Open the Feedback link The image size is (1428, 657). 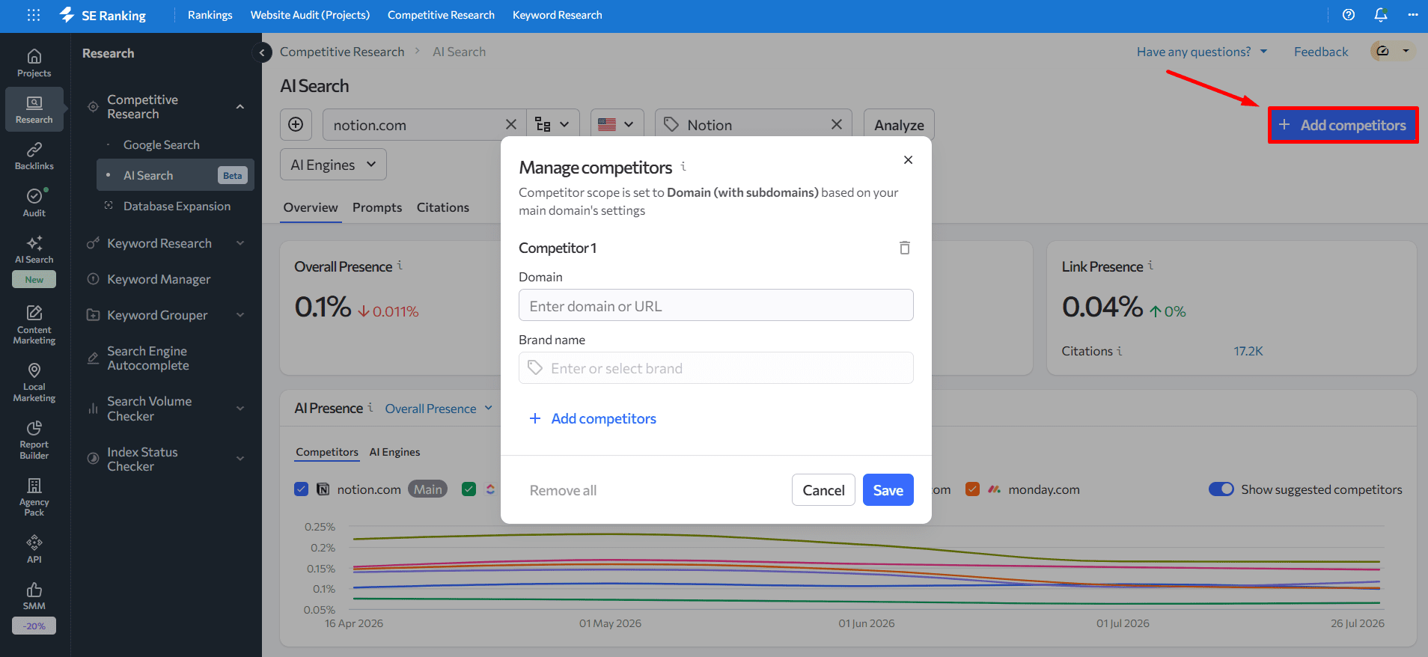pyautogui.click(x=1321, y=52)
